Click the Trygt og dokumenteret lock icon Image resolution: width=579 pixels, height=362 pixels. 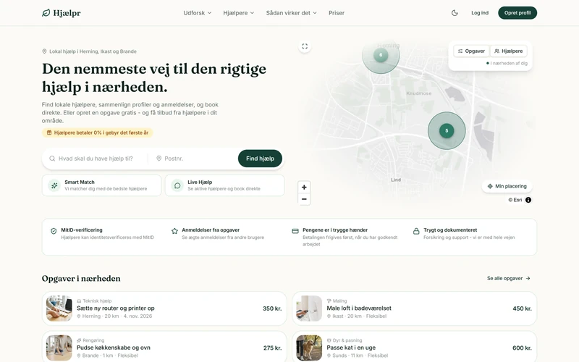coord(416,231)
